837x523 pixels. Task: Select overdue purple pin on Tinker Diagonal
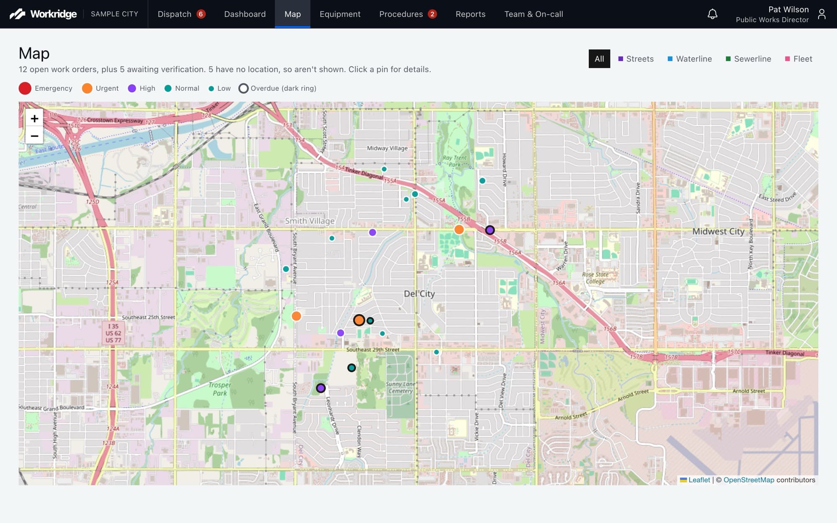coord(490,230)
